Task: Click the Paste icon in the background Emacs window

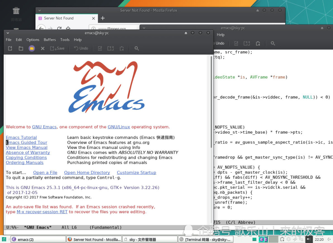Action: (x=258, y=43)
